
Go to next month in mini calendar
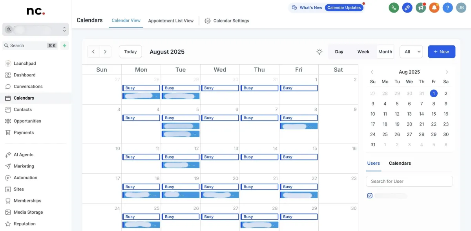pyautogui.click(x=447, y=72)
